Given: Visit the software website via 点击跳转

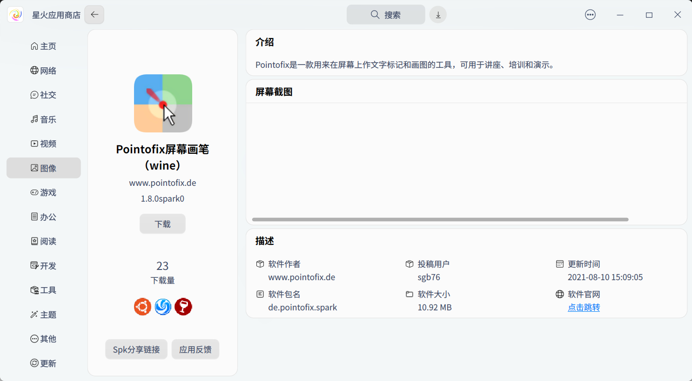Looking at the screenshot, I should click(x=584, y=307).
